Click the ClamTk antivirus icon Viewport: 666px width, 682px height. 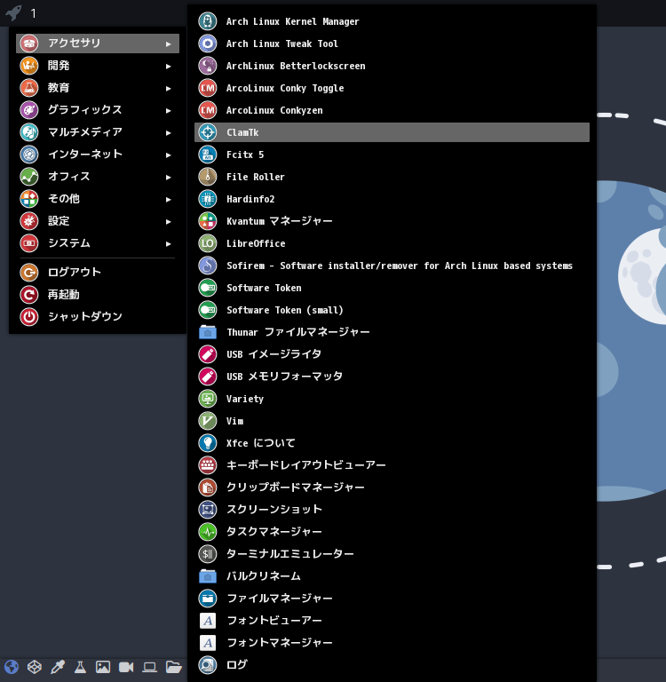tap(207, 132)
